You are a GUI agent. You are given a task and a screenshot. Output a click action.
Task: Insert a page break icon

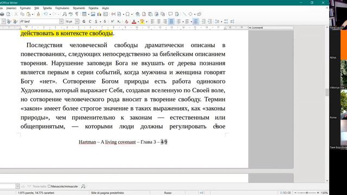113,14
